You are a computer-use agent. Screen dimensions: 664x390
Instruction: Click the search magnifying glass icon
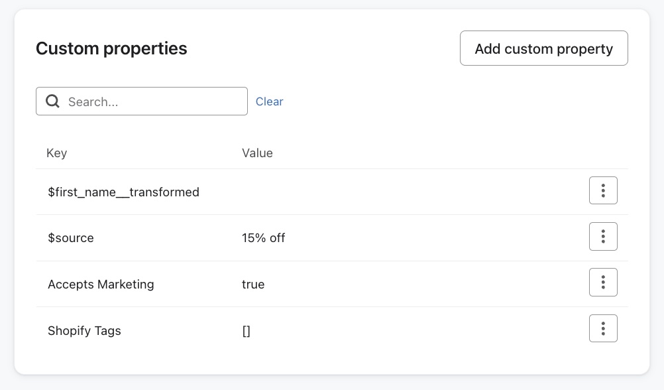point(52,101)
